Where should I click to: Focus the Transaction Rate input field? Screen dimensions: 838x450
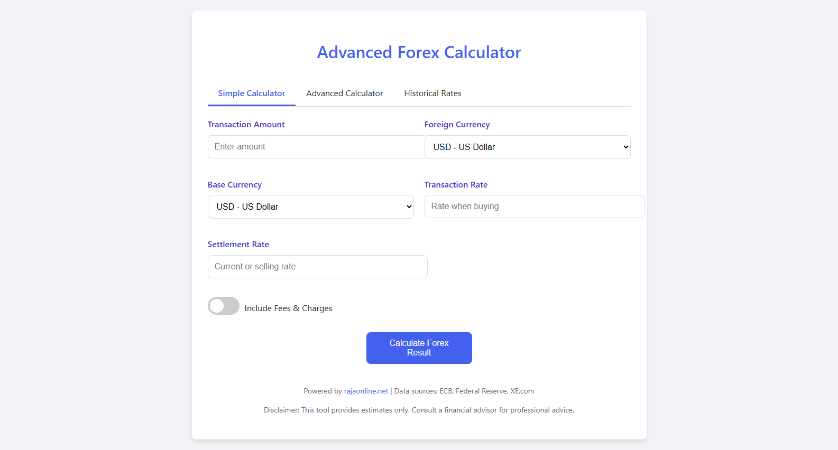click(x=534, y=207)
